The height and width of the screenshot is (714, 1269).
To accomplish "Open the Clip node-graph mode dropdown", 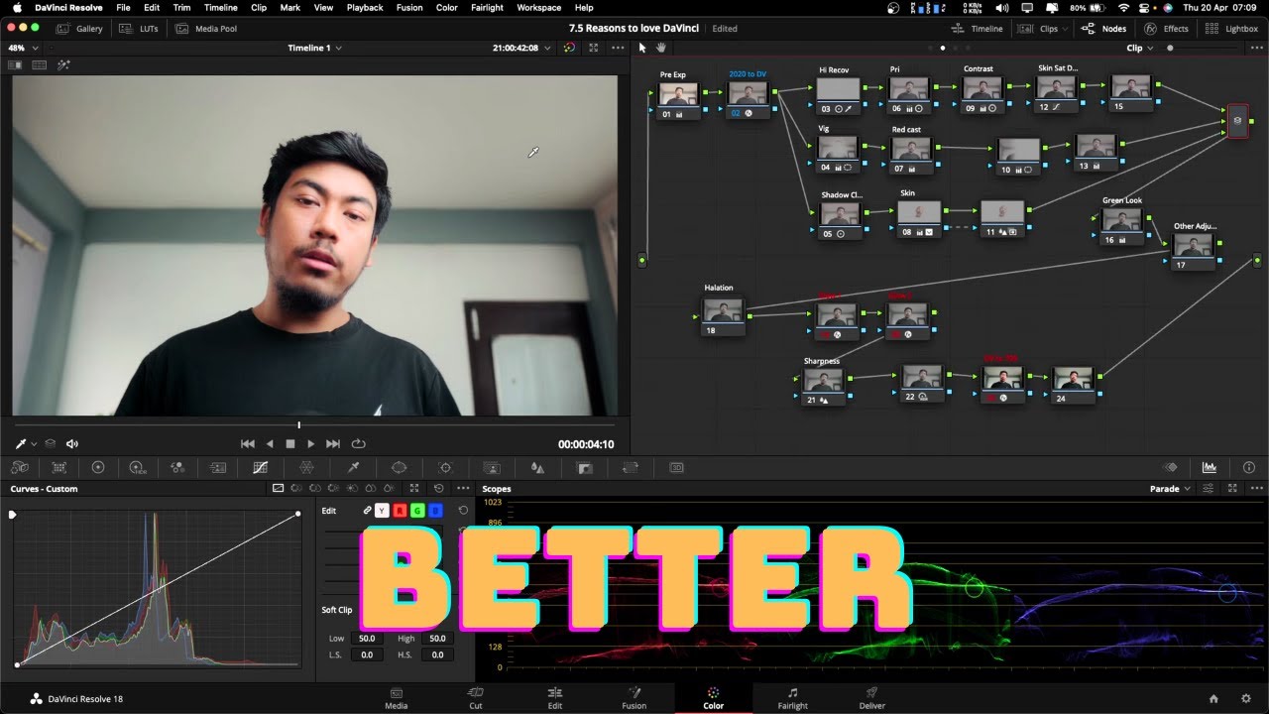I will click(1140, 48).
